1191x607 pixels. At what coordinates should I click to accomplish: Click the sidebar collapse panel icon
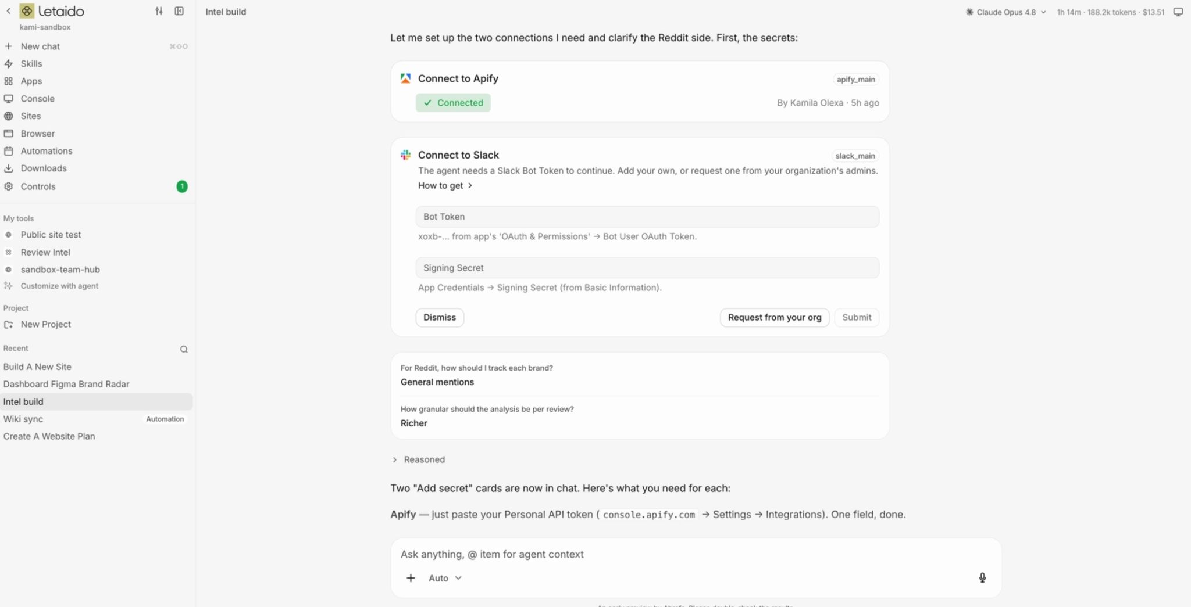coord(179,11)
